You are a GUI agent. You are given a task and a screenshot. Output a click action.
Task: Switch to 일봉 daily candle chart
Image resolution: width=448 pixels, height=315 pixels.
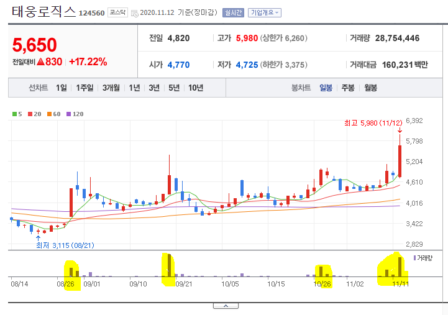[x=326, y=88]
